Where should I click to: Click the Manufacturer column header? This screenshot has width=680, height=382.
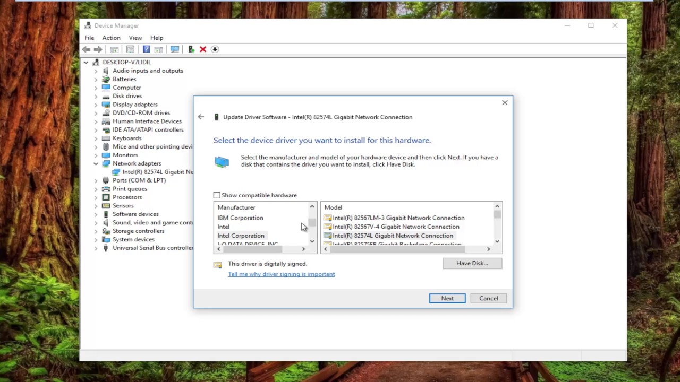(x=236, y=207)
